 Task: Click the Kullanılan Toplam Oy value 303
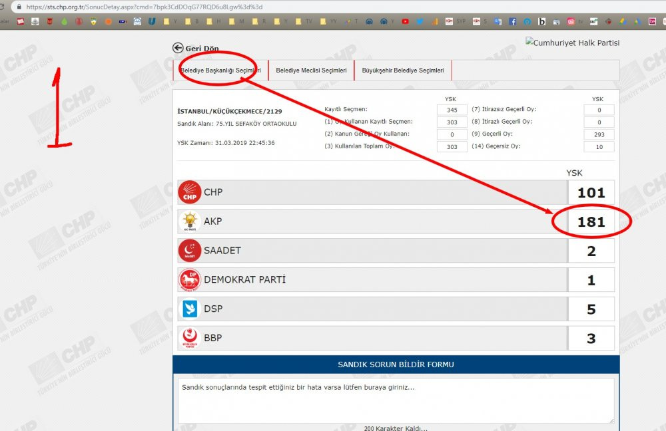pos(452,147)
